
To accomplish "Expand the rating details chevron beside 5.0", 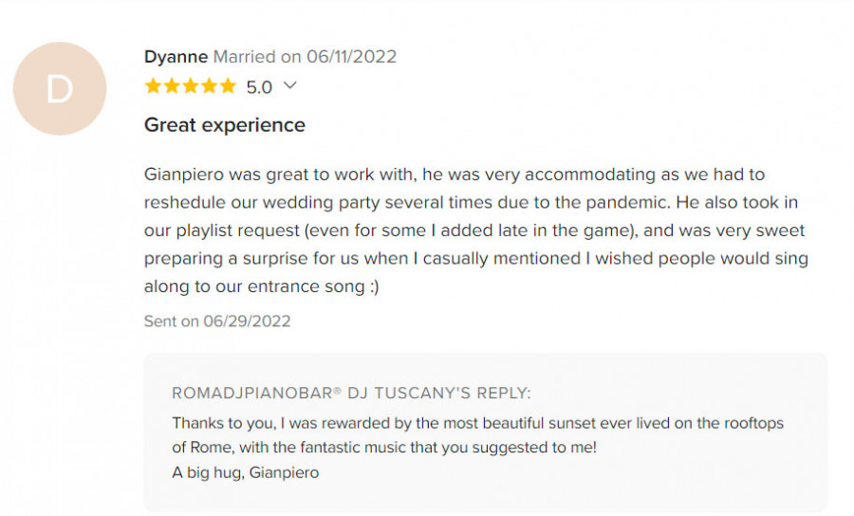I will coord(290,85).
